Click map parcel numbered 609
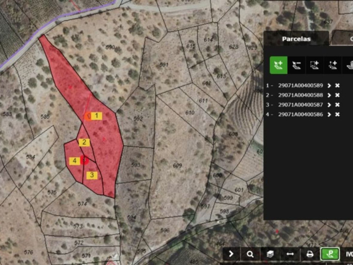The width and height of the screenshot is (353, 265). 177,166
